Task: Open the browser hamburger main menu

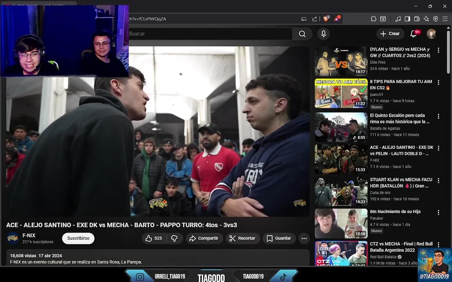Action: tap(445, 19)
